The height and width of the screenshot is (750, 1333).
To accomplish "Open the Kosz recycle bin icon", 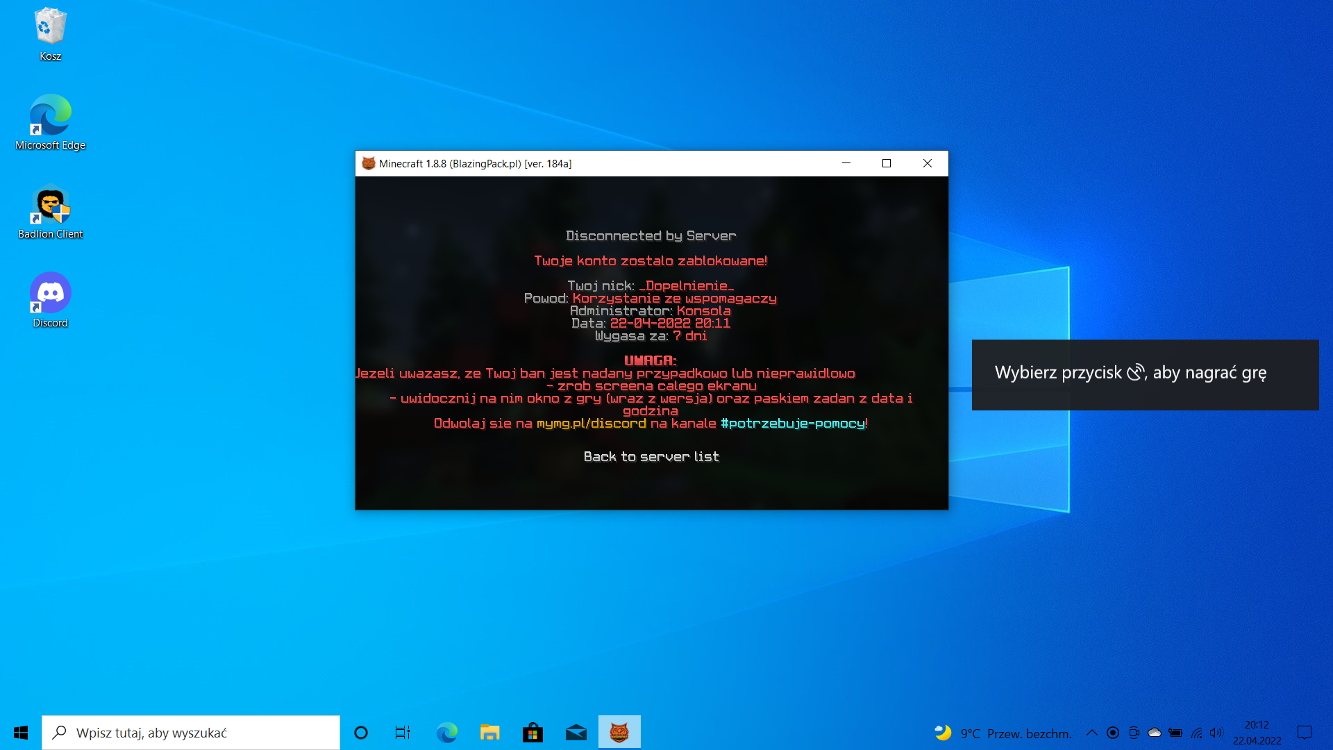I will point(50,28).
